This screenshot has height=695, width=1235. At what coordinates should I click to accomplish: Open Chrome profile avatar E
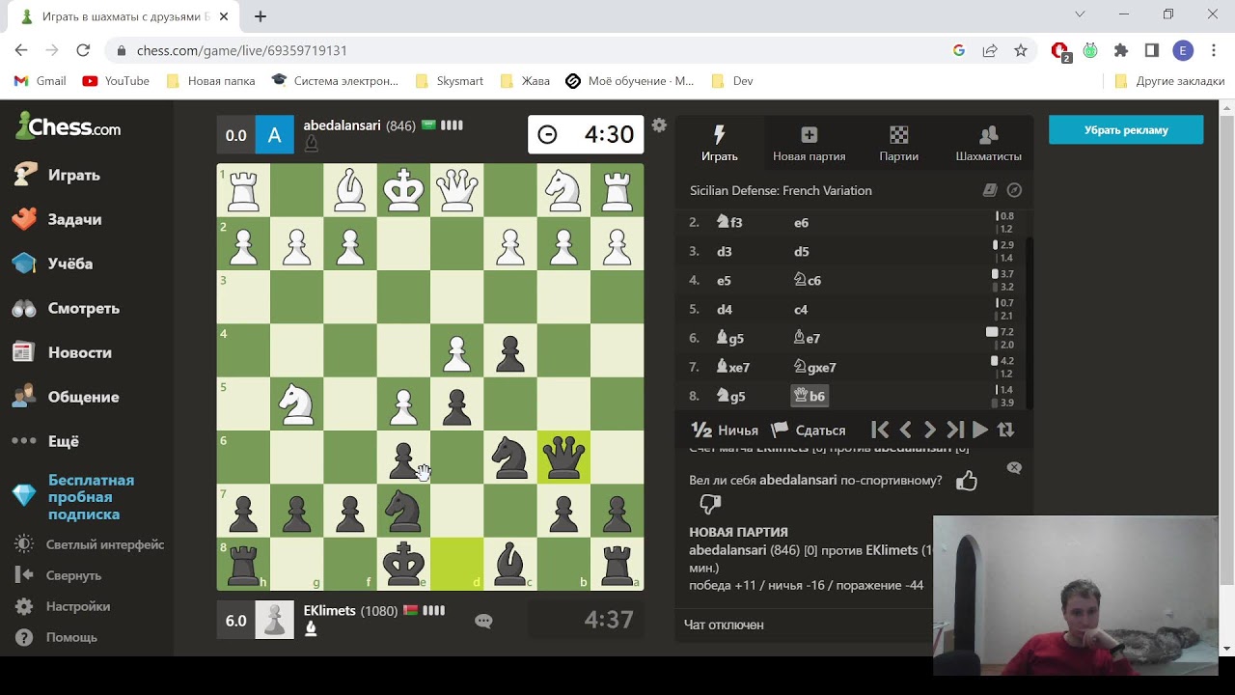coord(1183,50)
